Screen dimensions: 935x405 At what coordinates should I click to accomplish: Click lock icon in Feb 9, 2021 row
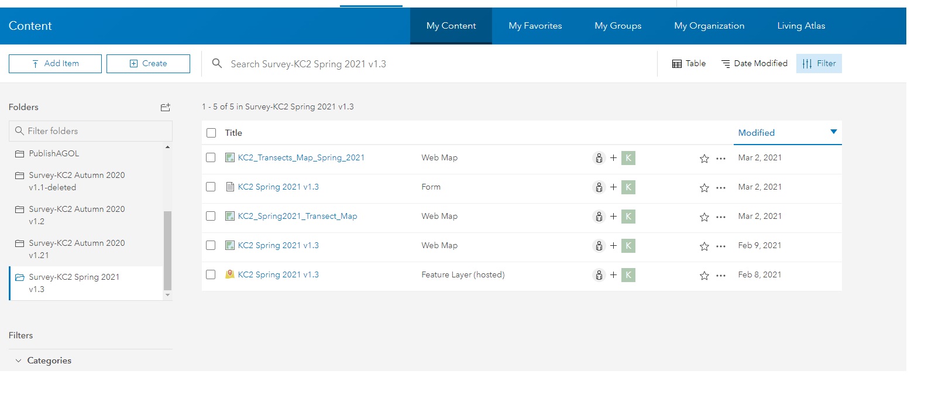(x=599, y=246)
